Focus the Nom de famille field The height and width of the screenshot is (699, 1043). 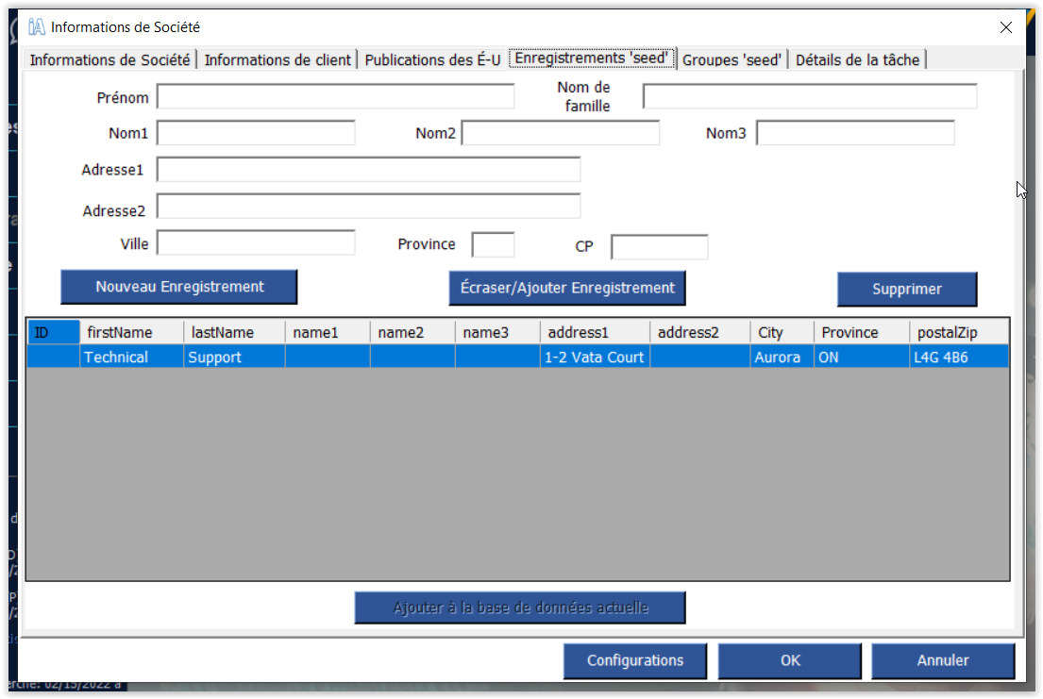(809, 97)
